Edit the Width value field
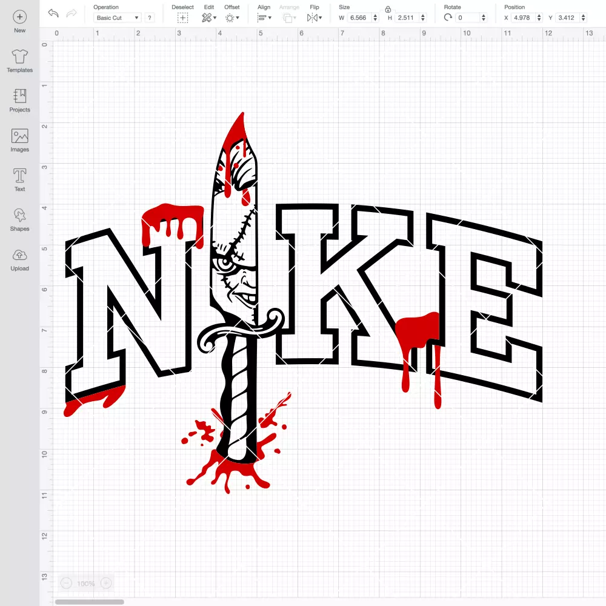This screenshot has width=606, height=606. [x=359, y=18]
